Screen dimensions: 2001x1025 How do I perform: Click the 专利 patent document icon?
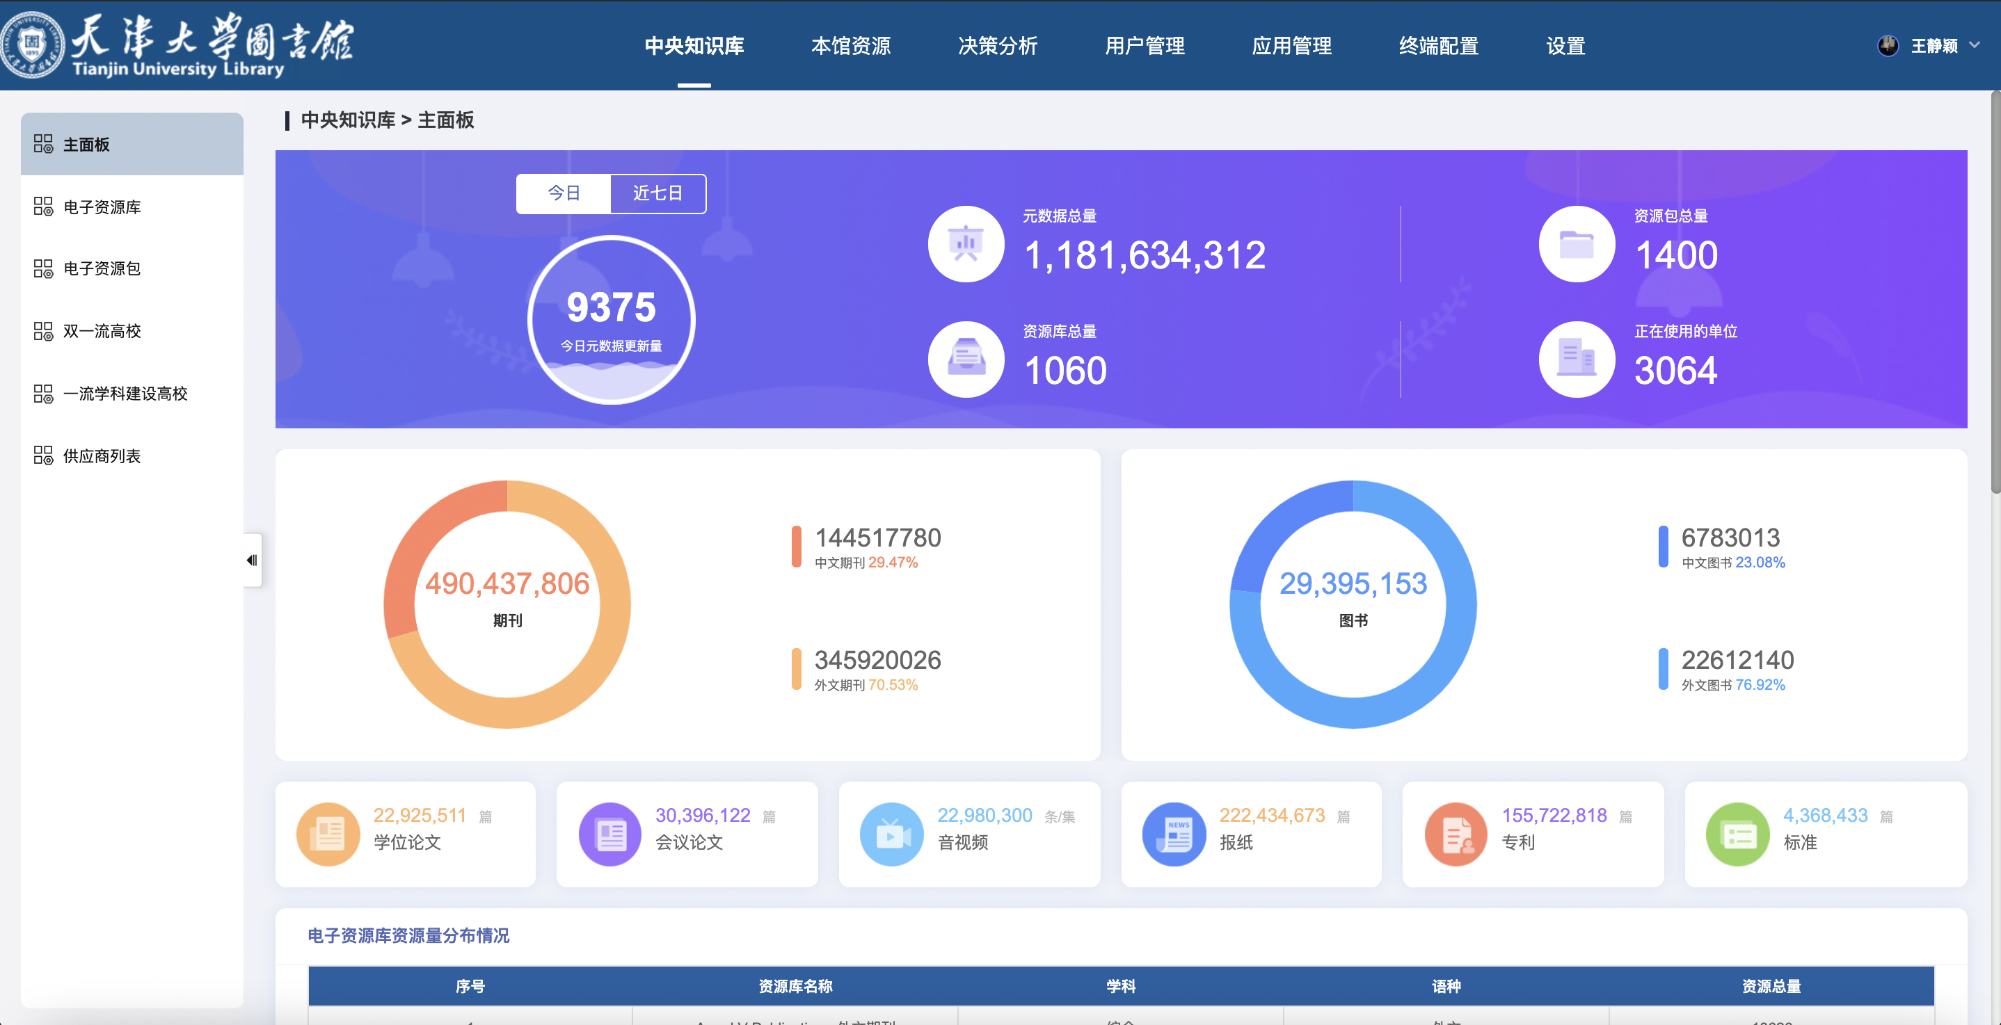pos(1456,834)
